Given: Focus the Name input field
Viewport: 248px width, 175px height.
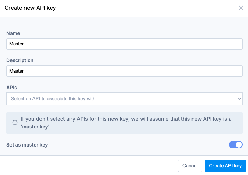Looking at the screenshot, I should (x=124, y=44).
